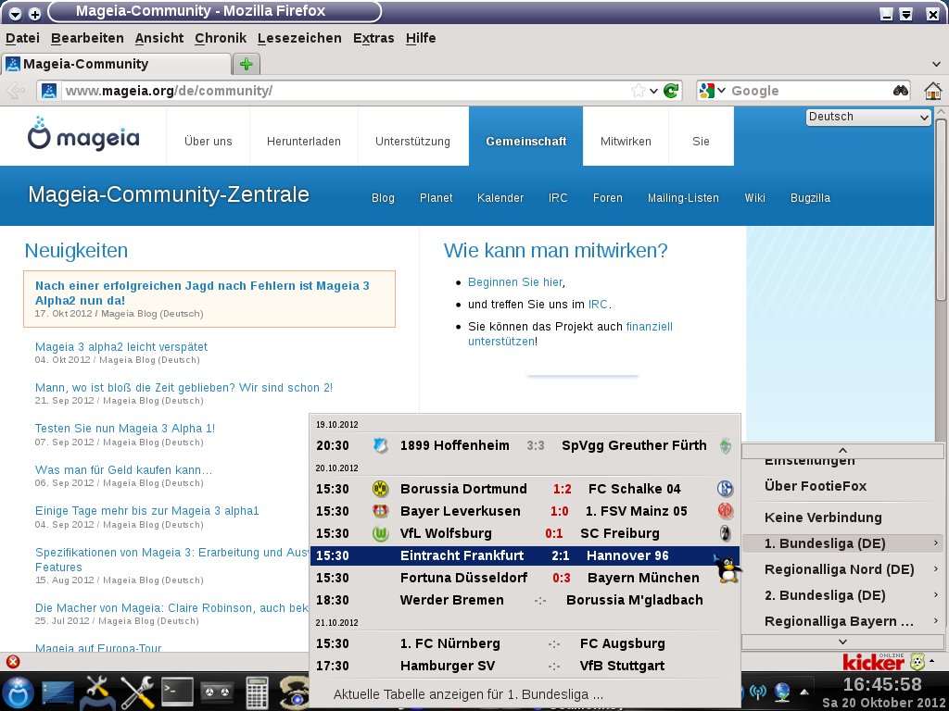Click the wireless network tray icon
Viewport: 949px width, 711px height.
pyautogui.click(x=758, y=692)
